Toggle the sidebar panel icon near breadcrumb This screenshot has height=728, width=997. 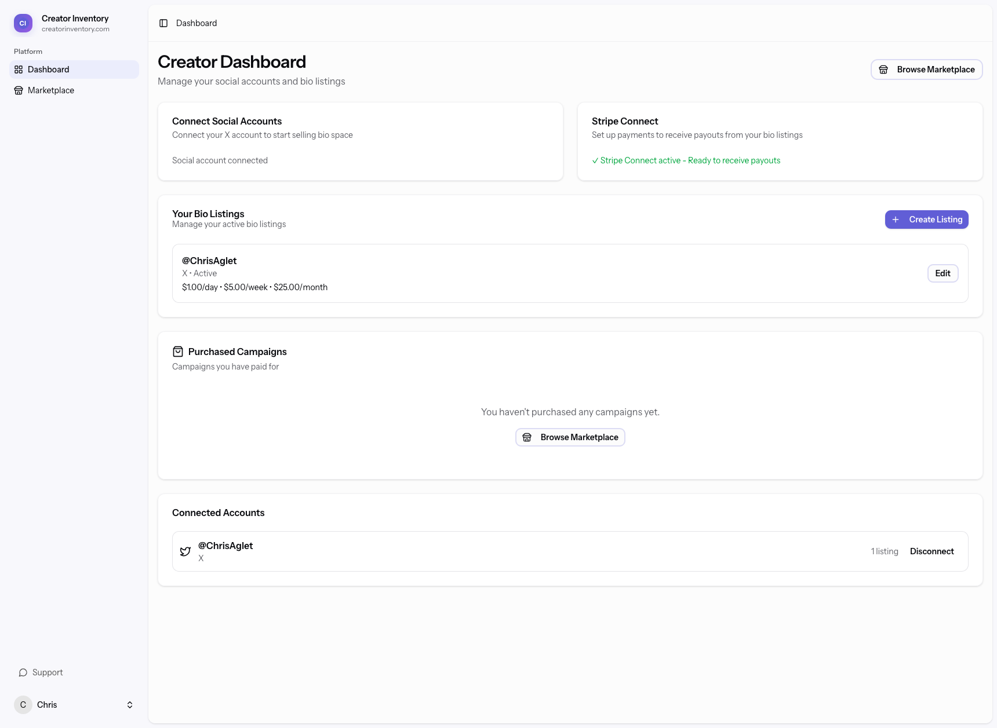163,23
